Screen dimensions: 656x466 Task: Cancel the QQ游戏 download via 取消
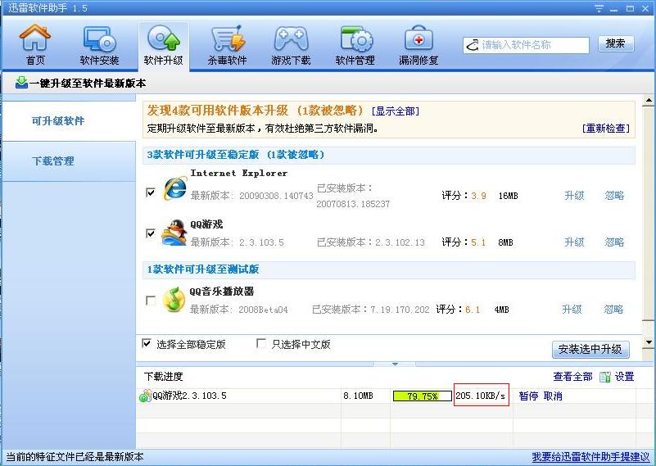553,396
